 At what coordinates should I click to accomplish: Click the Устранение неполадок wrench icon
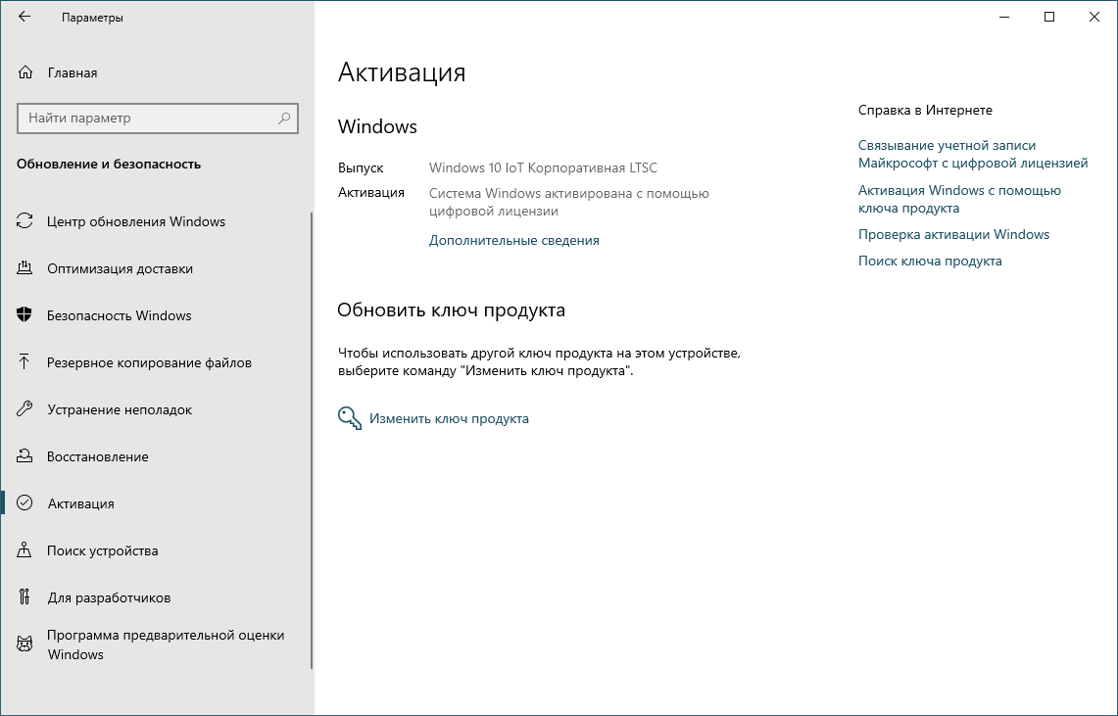pyautogui.click(x=24, y=409)
